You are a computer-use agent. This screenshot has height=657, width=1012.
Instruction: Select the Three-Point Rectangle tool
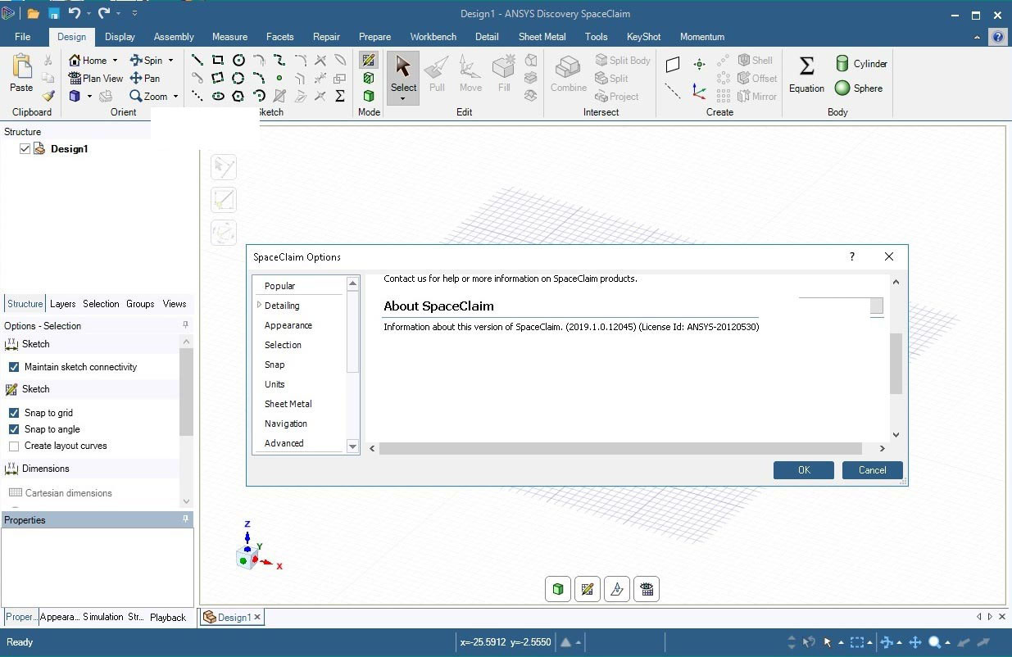point(218,78)
